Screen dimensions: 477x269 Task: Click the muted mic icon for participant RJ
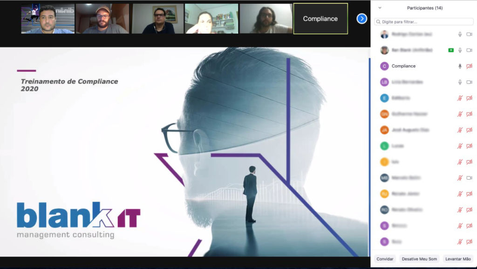coord(460,194)
